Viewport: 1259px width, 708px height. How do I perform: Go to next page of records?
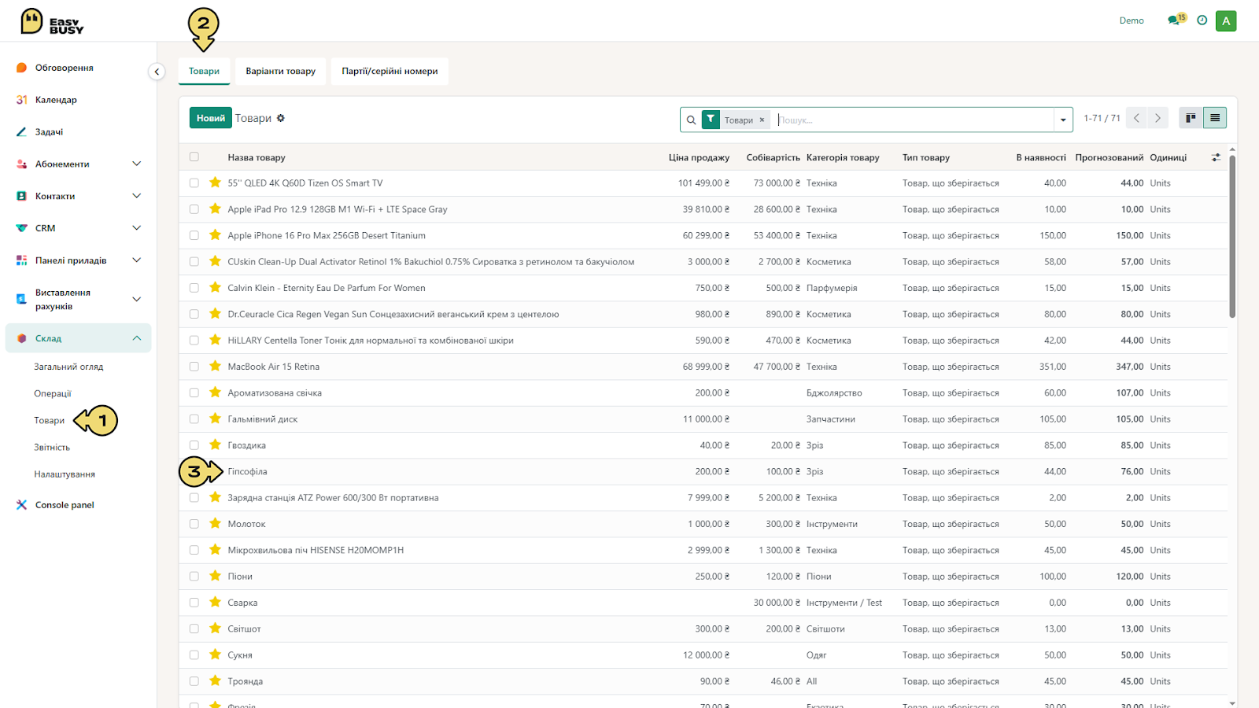click(x=1157, y=118)
